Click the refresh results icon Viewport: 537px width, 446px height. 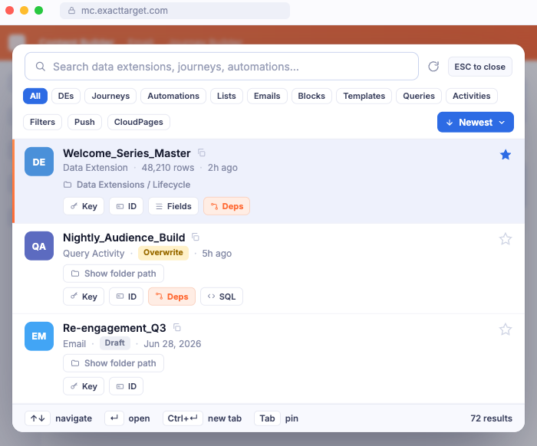(433, 67)
